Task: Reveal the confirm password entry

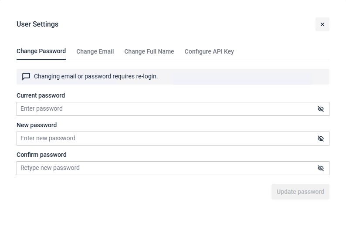Action: pos(321,168)
